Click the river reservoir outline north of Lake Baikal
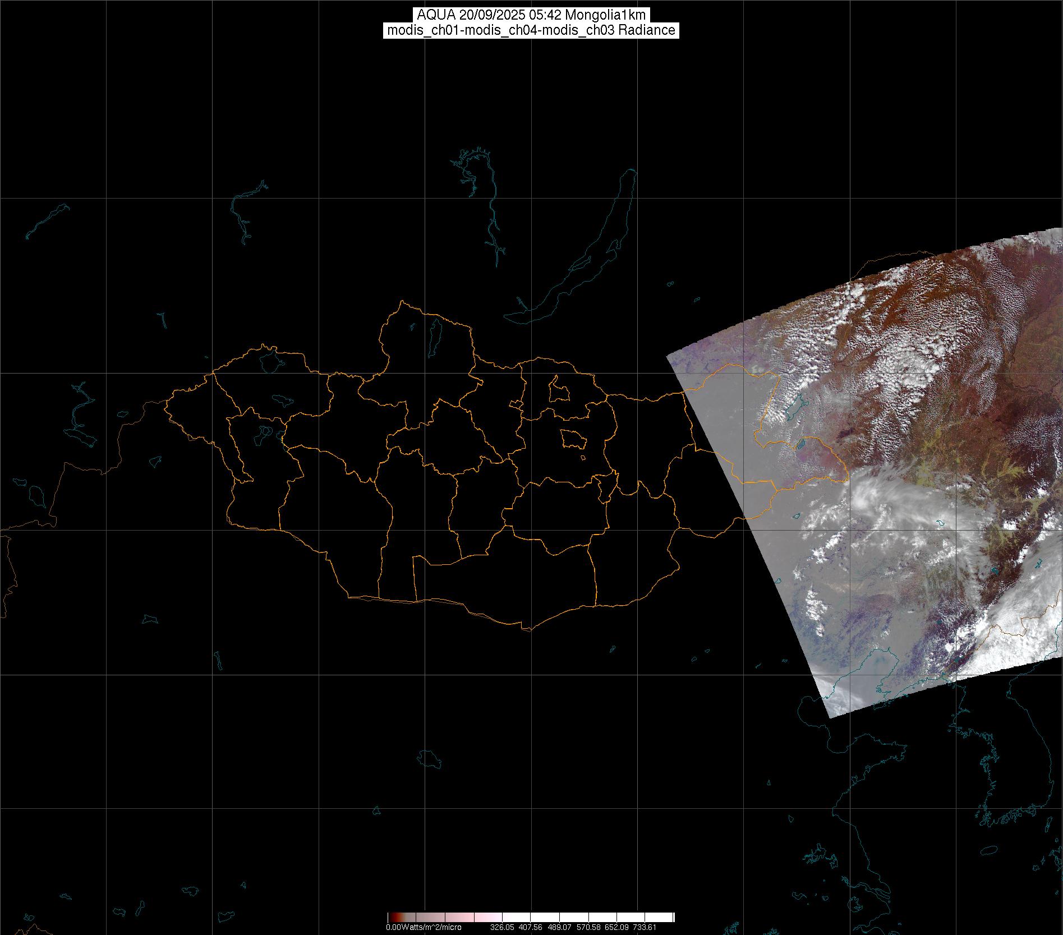 (493, 224)
